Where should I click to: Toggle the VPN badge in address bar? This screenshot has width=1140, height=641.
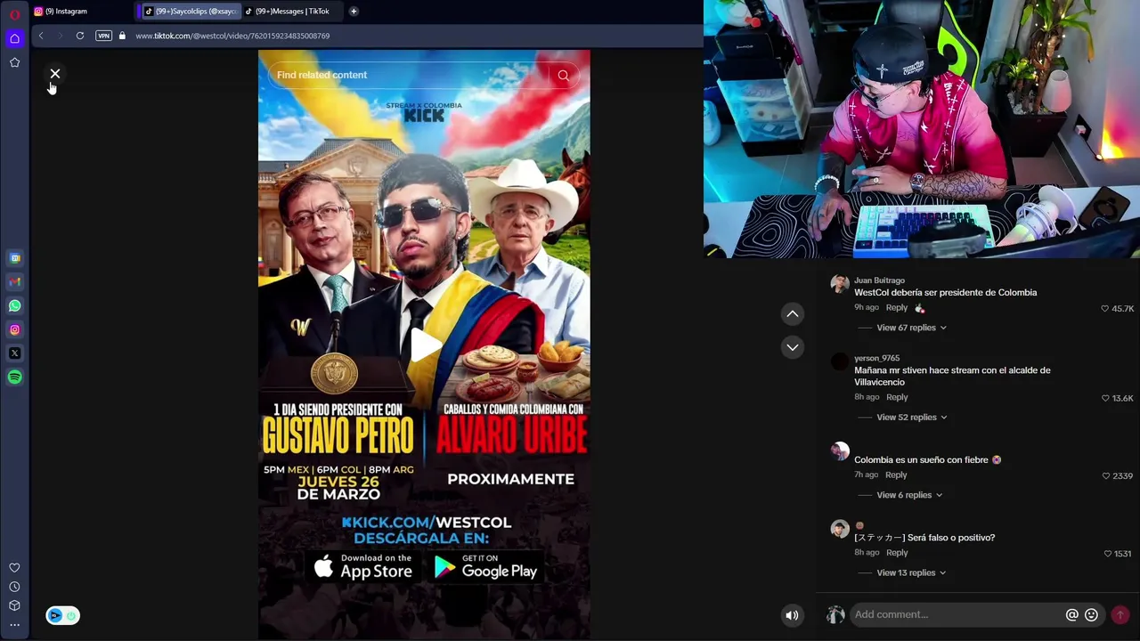click(103, 36)
